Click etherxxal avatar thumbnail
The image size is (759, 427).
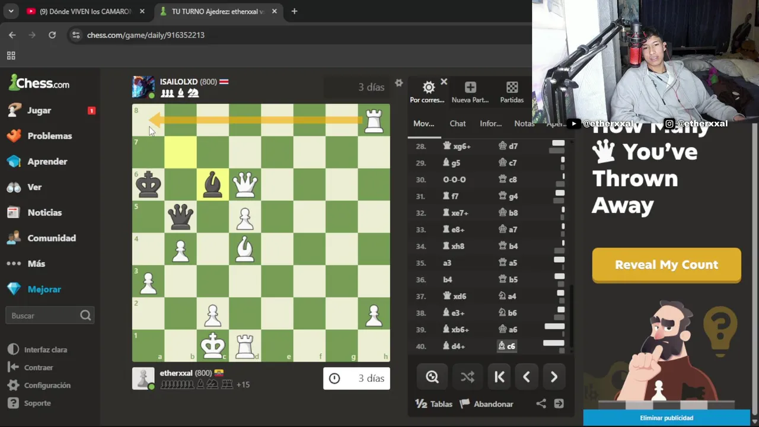[x=143, y=378]
